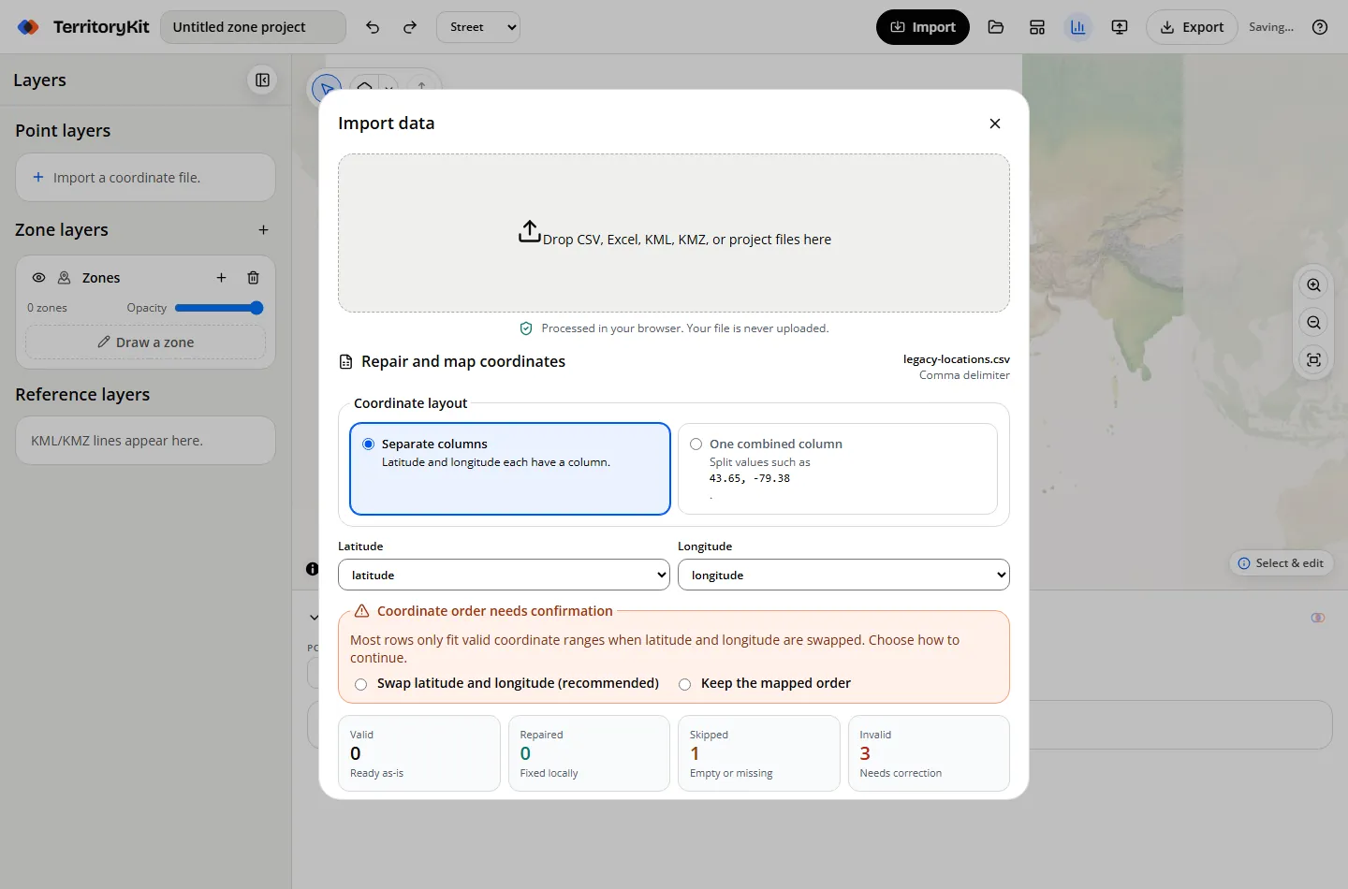Screen dimensions: 1348x889
Task: Click the Import button
Action: (x=923, y=27)
